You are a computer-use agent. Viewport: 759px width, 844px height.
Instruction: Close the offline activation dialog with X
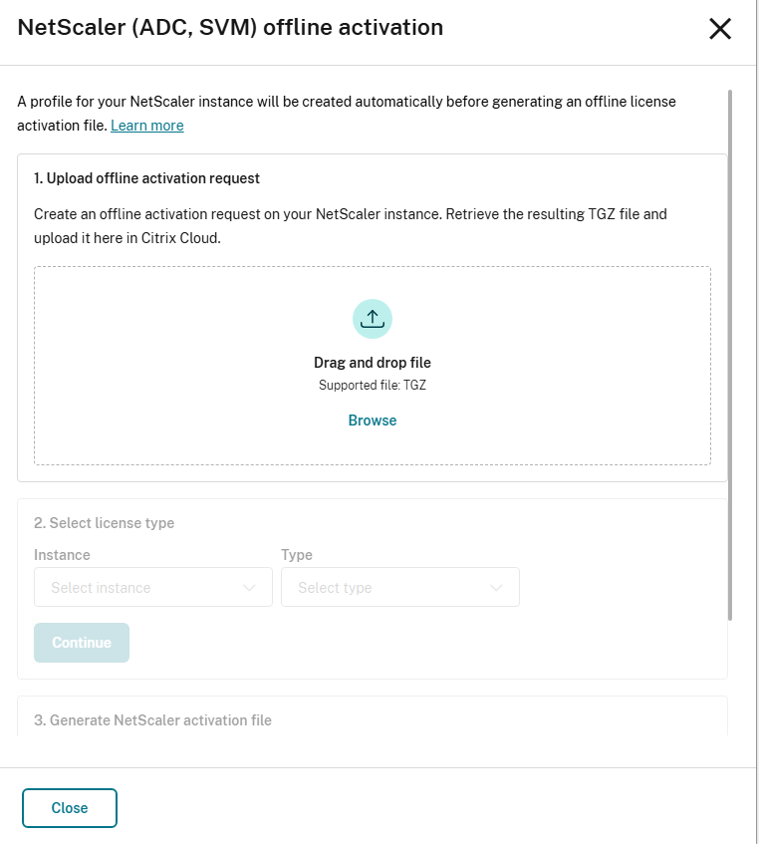tap(719, 29)
